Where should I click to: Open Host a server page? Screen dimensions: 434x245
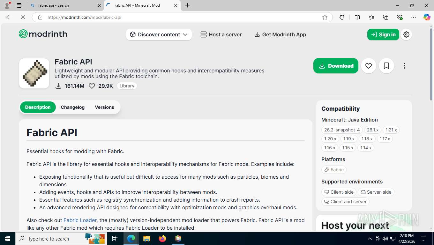221,34
